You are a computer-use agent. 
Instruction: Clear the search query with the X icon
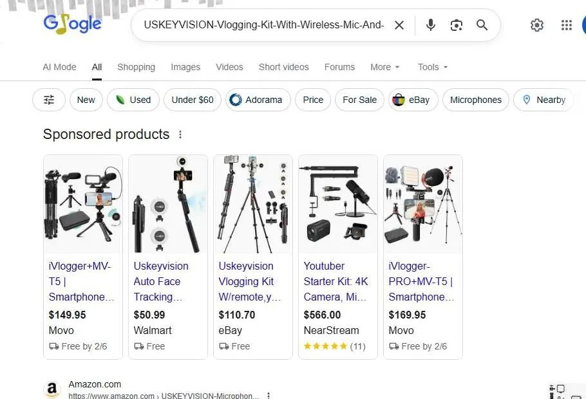[x=399, y=25]
